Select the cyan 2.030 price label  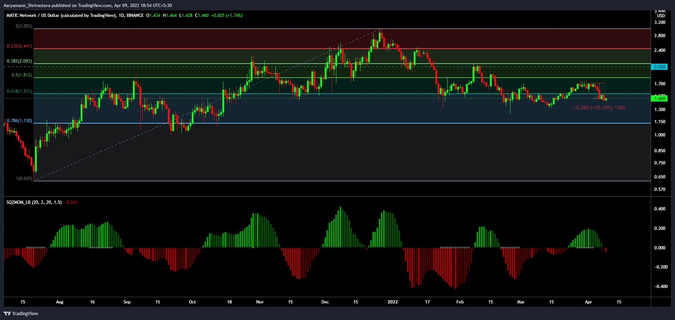(x=660, y=67)
